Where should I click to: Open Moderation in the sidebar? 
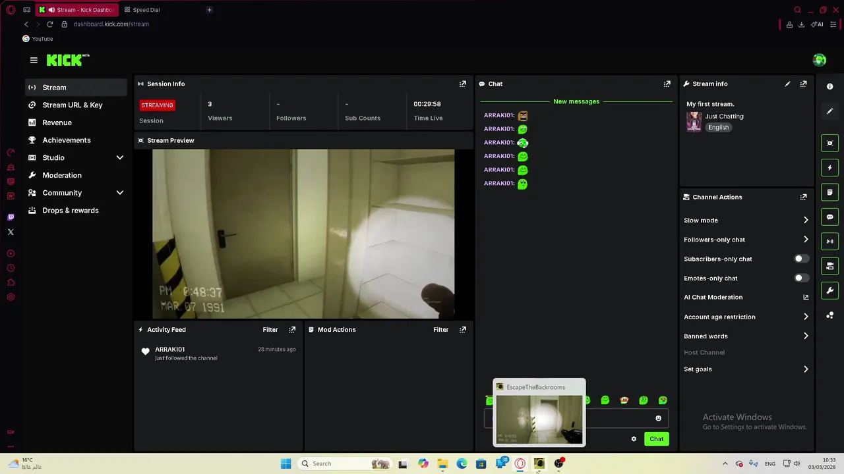76,175
